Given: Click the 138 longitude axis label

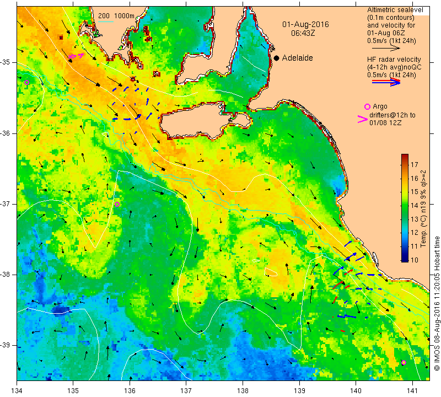Looking at the screenshot, I should (243, 391).
